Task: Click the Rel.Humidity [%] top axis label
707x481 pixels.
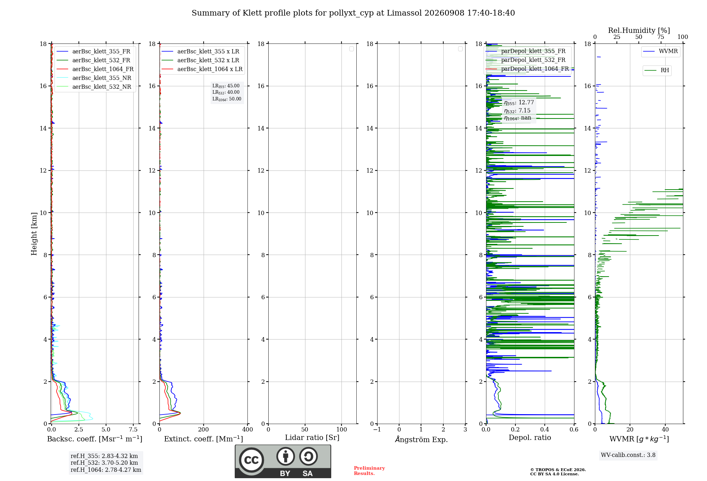Action: click(639, 30)
